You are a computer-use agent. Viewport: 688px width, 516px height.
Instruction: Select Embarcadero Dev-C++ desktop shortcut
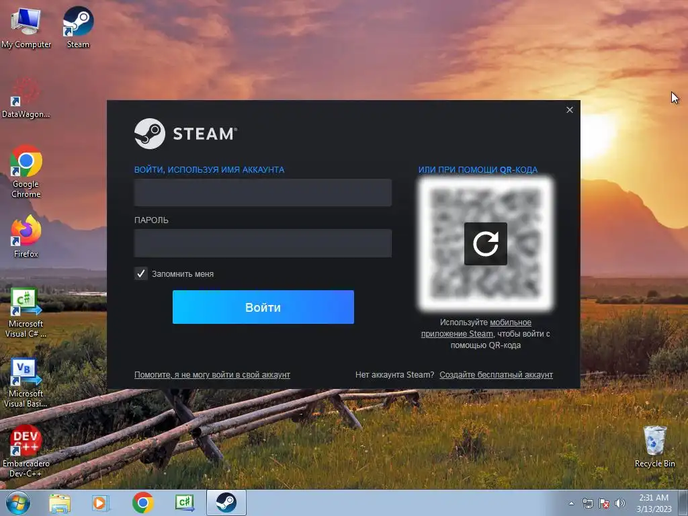click(x=26, y=451)
